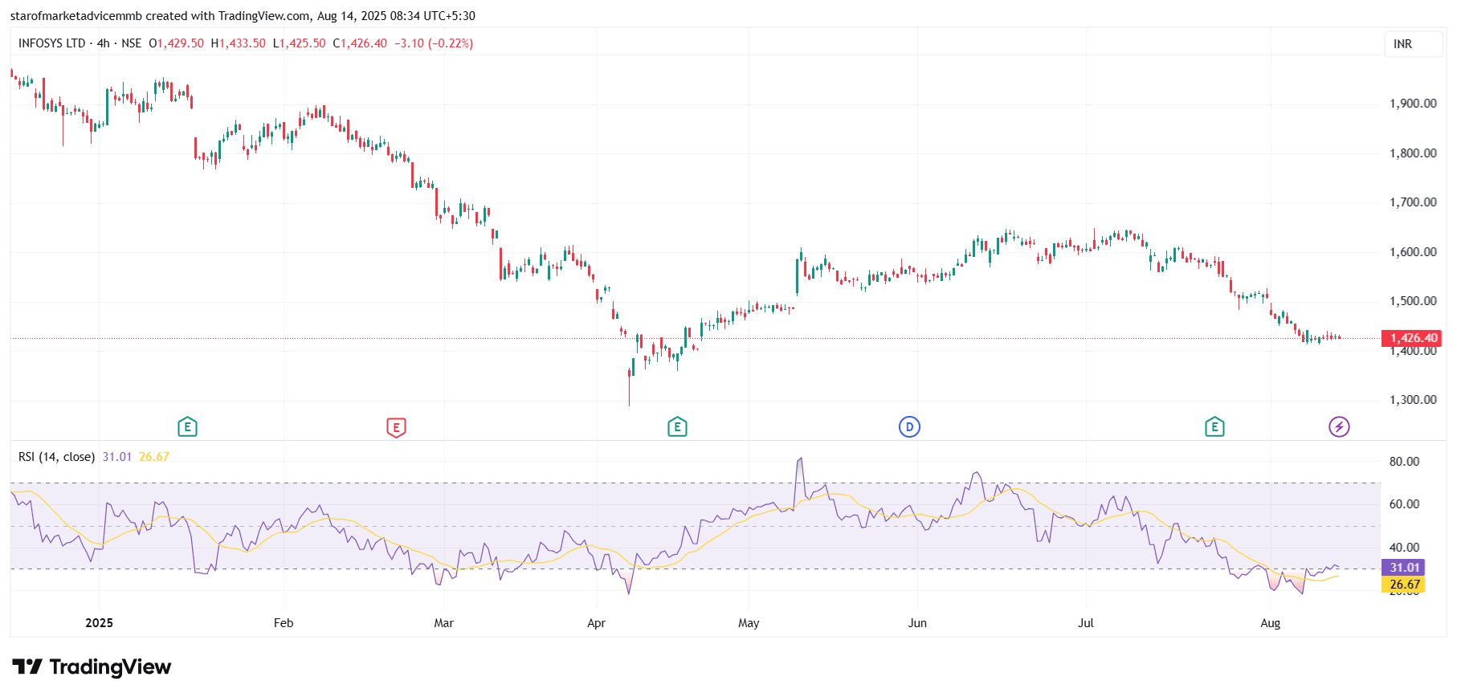
Task: Select the RSI (14, close) indicator title
Action: pos(57,457)
